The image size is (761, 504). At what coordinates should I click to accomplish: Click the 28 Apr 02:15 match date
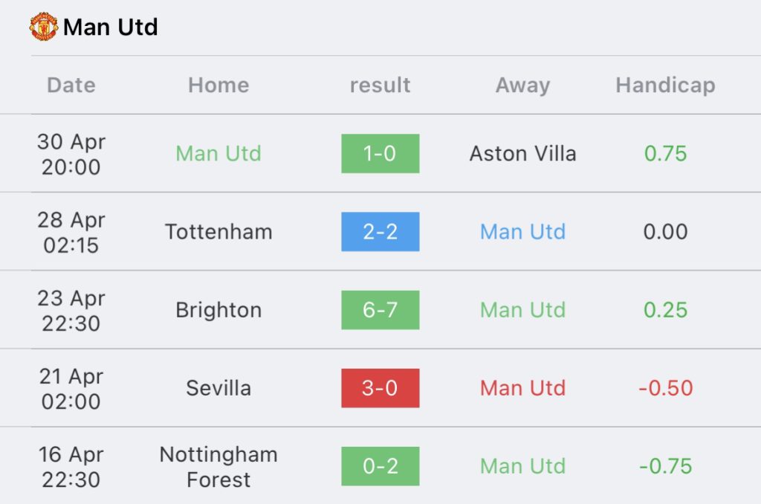tap(71, 232)
